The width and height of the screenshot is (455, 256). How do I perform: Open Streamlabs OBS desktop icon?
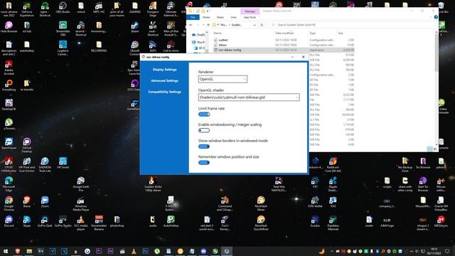[x=63, y=28]
